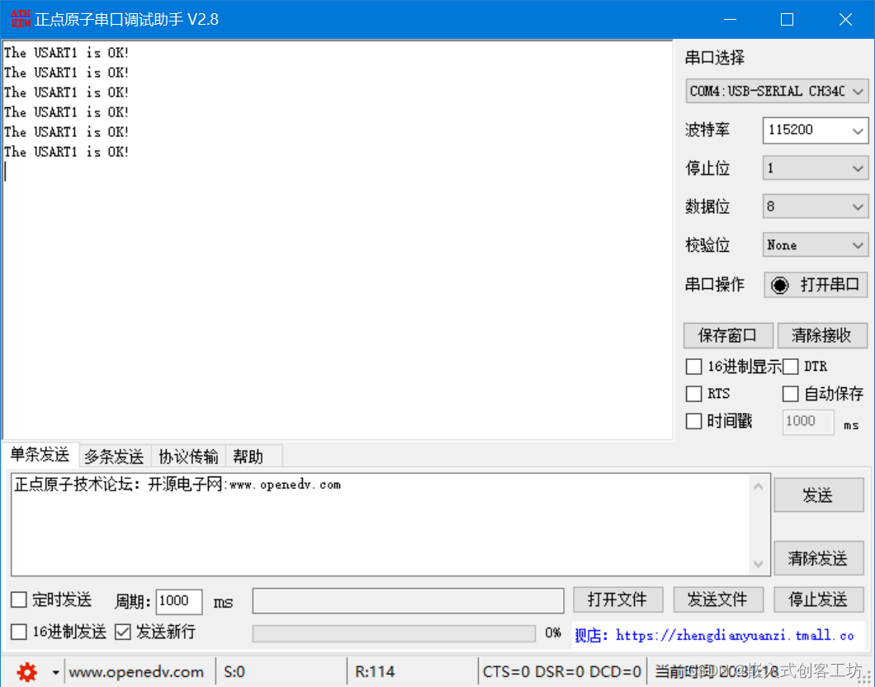Open the www.openedv.com link
The height and width of the screenshot is (687, 875).
click(x=137, y=671)
